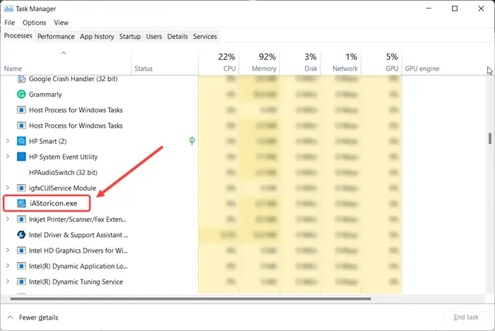Click the horizontal scrollbar thumb
The image size is (495, 331).
click(190, 299)
